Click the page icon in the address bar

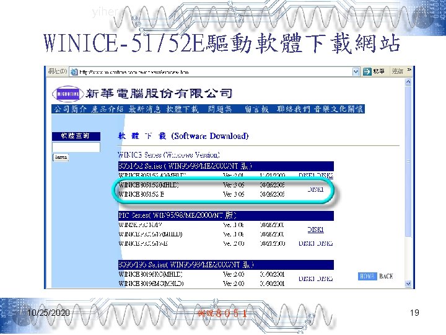74,72
